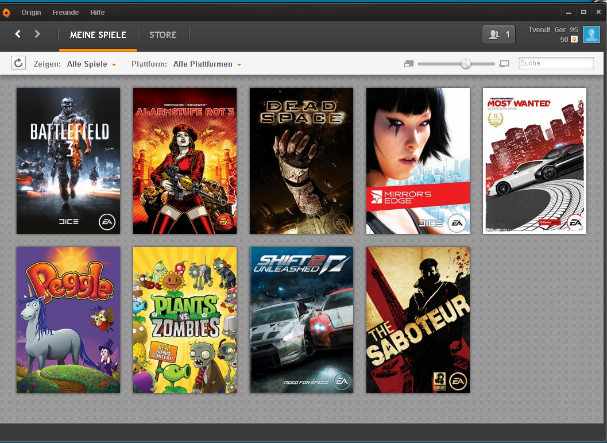The image size is (607, 443).
Task: Click the Origin points coin icon
Action: 574,39
